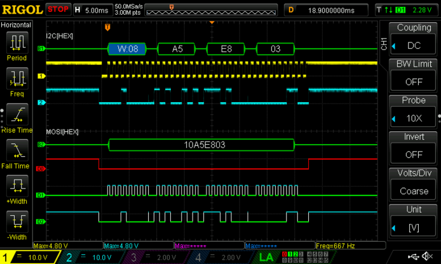This screenshot has width=441, height=264.
Task: Click the D 18.9000000ms delay field
Action: [326, 10]
